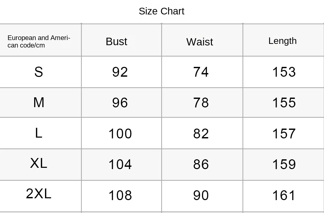
Task: Select the Length column header
Action: (283, 41)
